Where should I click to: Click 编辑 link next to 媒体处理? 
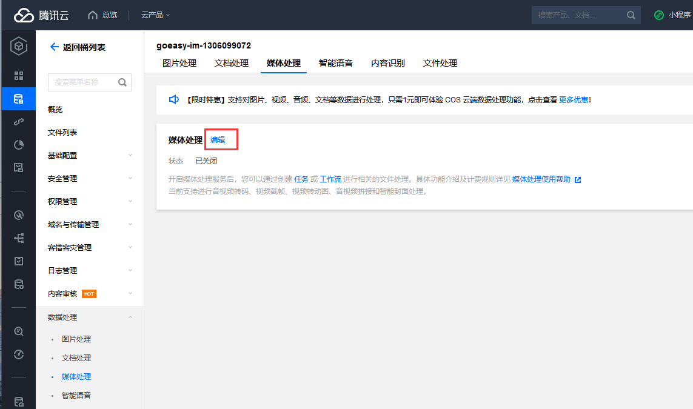point(218,140)
